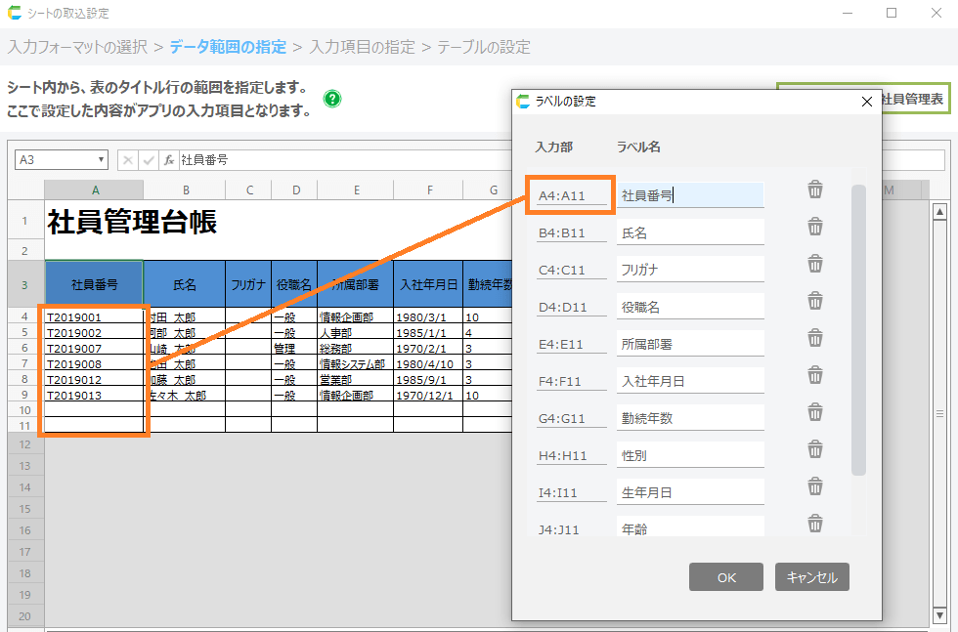Image resolution: width=958 pixels, height=632 pixels.
Task: Open the テーブルの設定 step
Action: click(483, 47)
